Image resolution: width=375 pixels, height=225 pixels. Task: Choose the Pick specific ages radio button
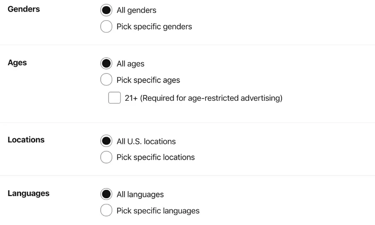pyautogui.click(x=106, y=80)
